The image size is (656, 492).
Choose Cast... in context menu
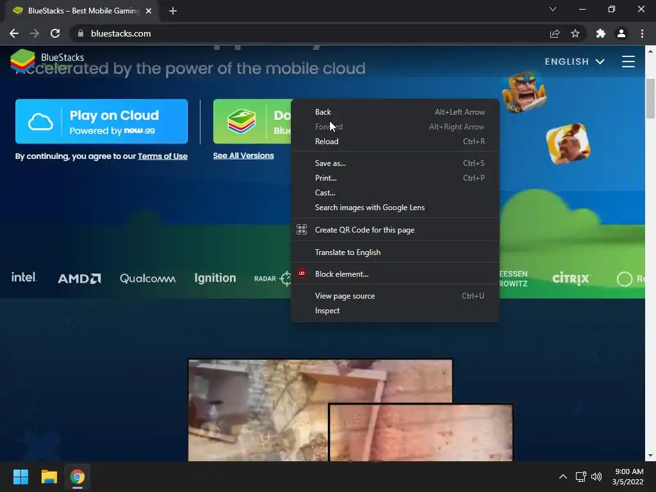point(395,192)
